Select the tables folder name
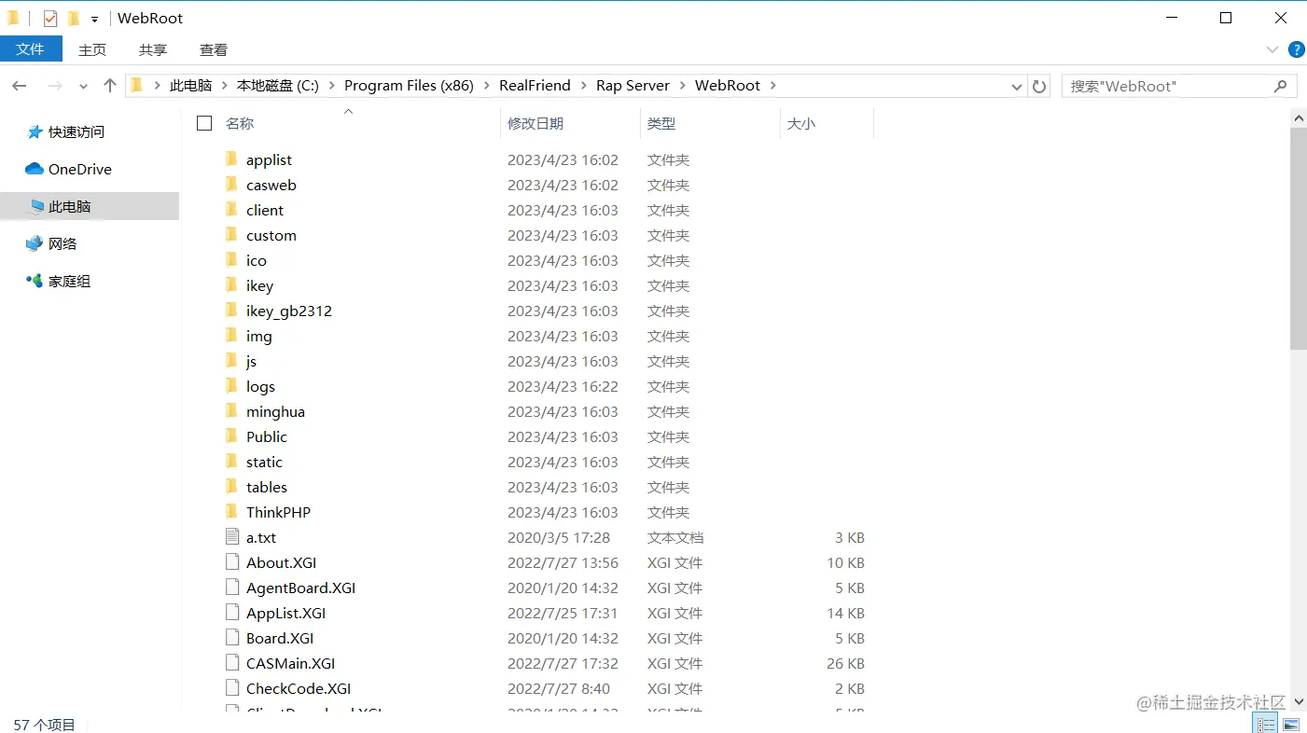The image size is (1307, 733). tap(267, 487)
